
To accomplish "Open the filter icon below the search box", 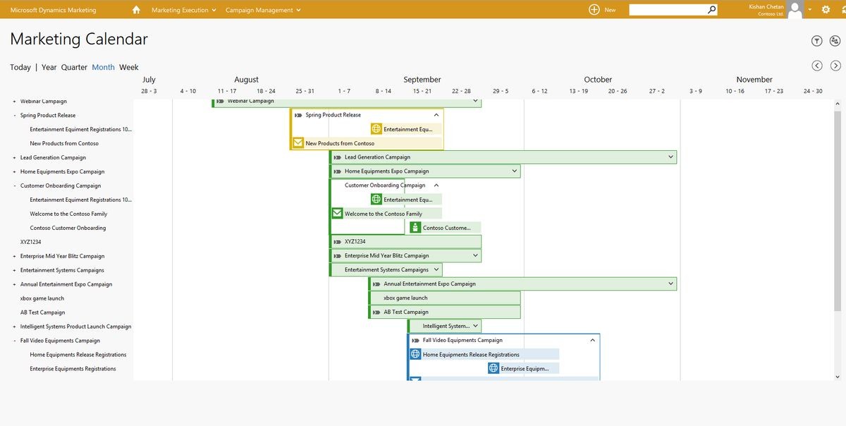I will click(816, 40).
